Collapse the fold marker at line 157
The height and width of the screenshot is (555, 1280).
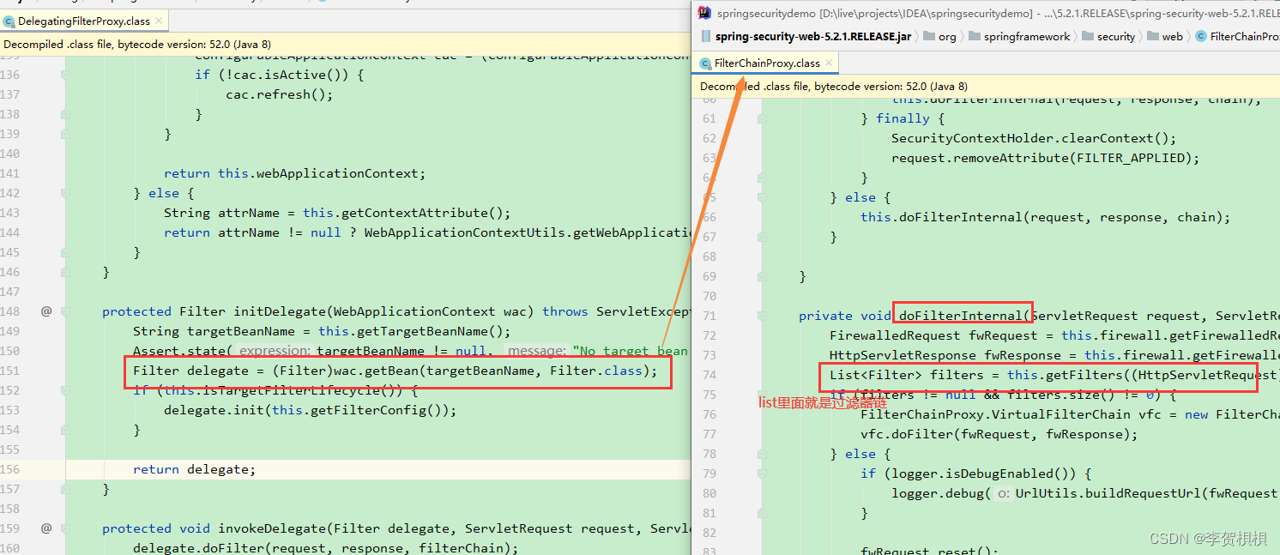coord(65,489)
